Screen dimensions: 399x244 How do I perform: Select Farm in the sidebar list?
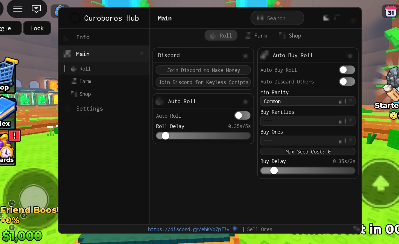(104, 81)
